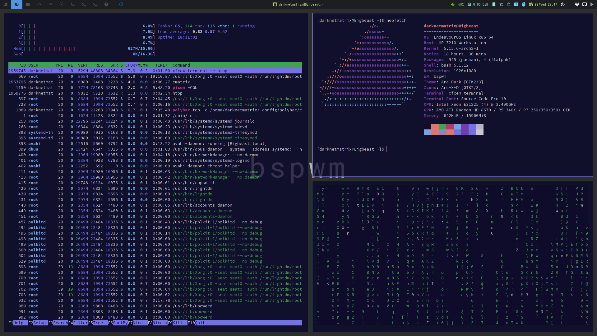Switch to the terminal workspace icon in polybar
The image size is (597, 336).
click(x=6, y=4)
